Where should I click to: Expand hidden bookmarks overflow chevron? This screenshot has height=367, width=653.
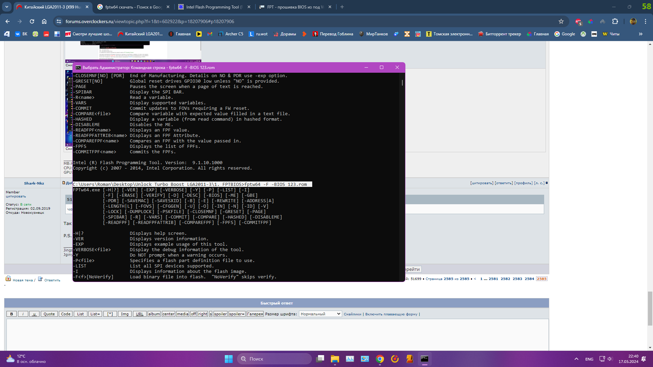[640, 34]
